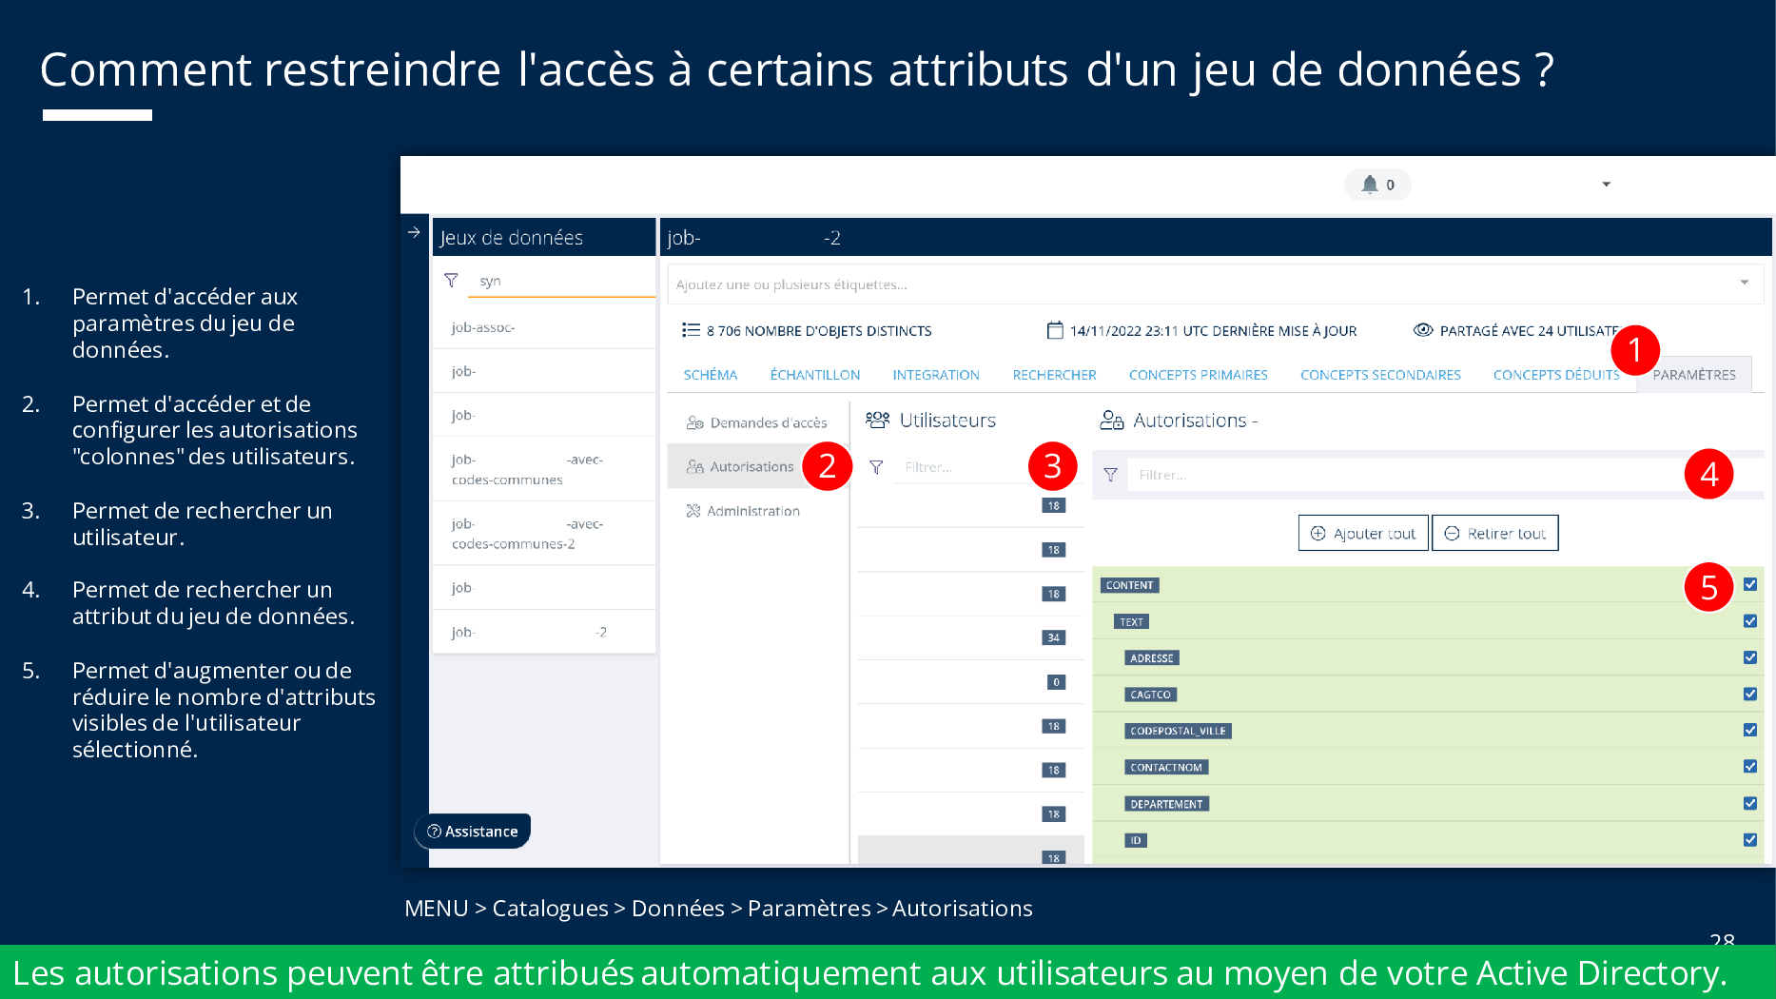Click the Ajouter tout button
The image size is (1776, 999).
(x=1362, y=533)
